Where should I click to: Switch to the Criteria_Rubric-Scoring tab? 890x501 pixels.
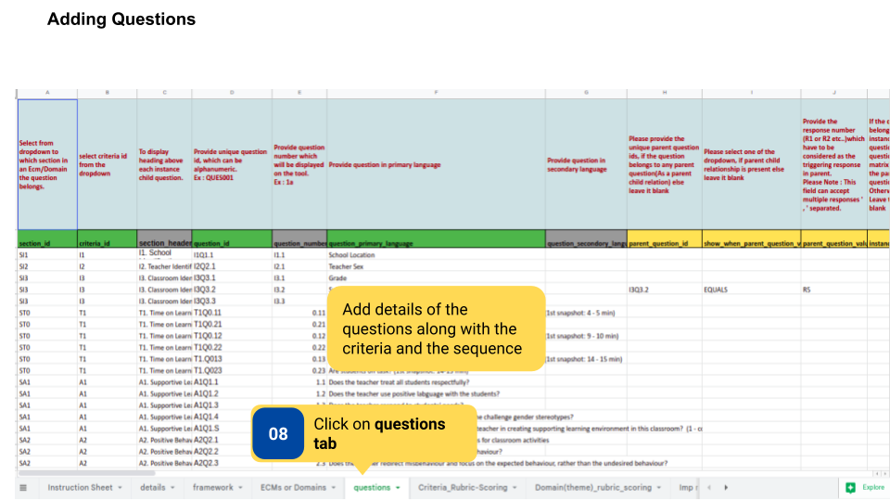(x=463, y=487)
